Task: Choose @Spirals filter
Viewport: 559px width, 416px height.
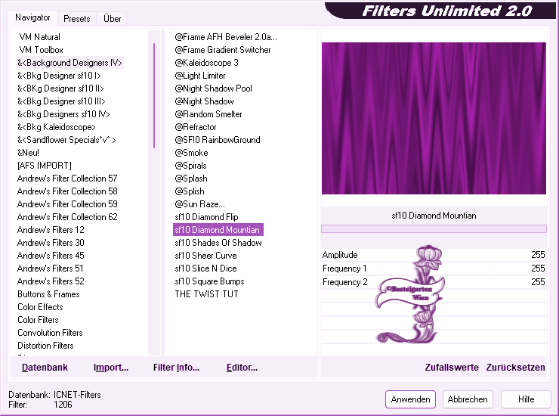Action: click(190, 166)
